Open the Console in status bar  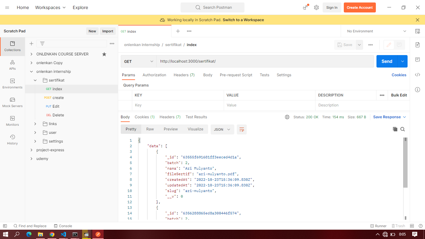click(x=63, y=226)
